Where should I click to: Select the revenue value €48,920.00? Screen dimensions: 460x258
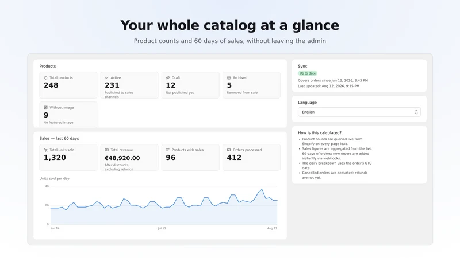coord(122,158)
